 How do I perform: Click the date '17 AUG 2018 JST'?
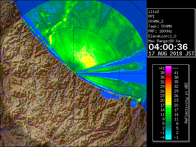point(171,54)
